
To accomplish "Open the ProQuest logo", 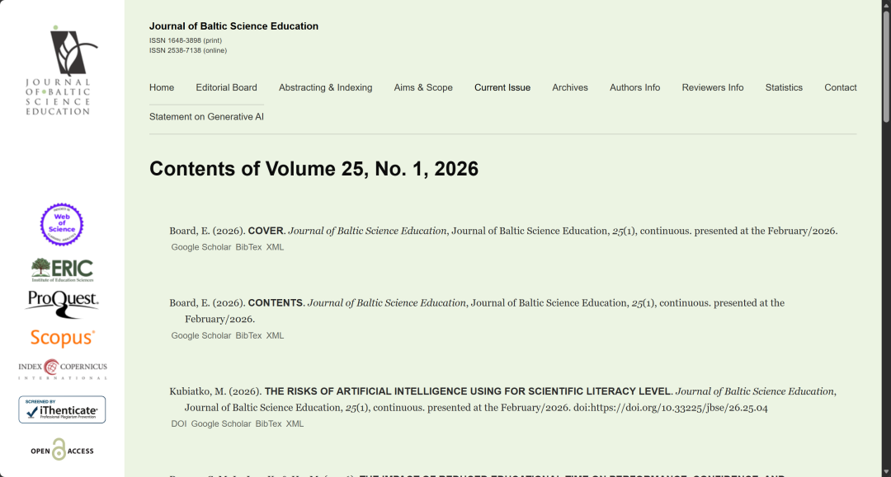I will pyautogui.click(x=62, y=304).
